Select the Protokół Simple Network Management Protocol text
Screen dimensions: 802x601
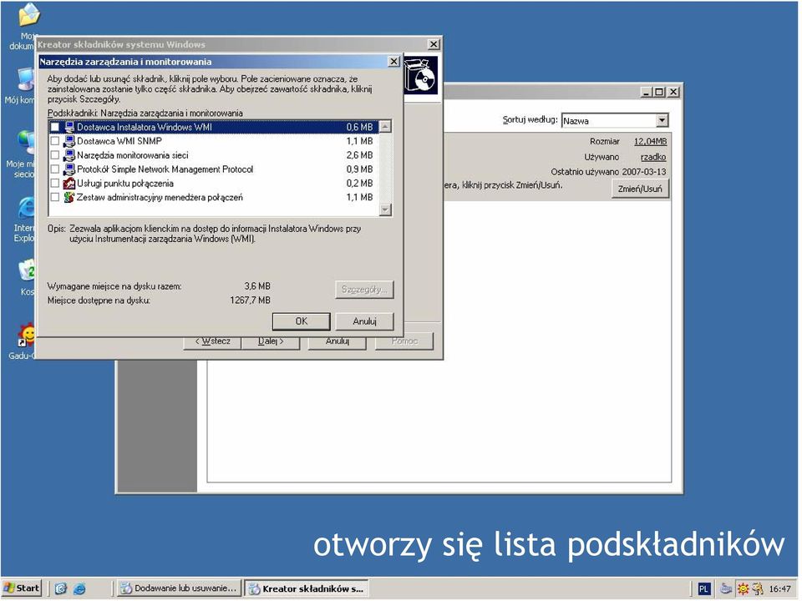pos(165,169)
